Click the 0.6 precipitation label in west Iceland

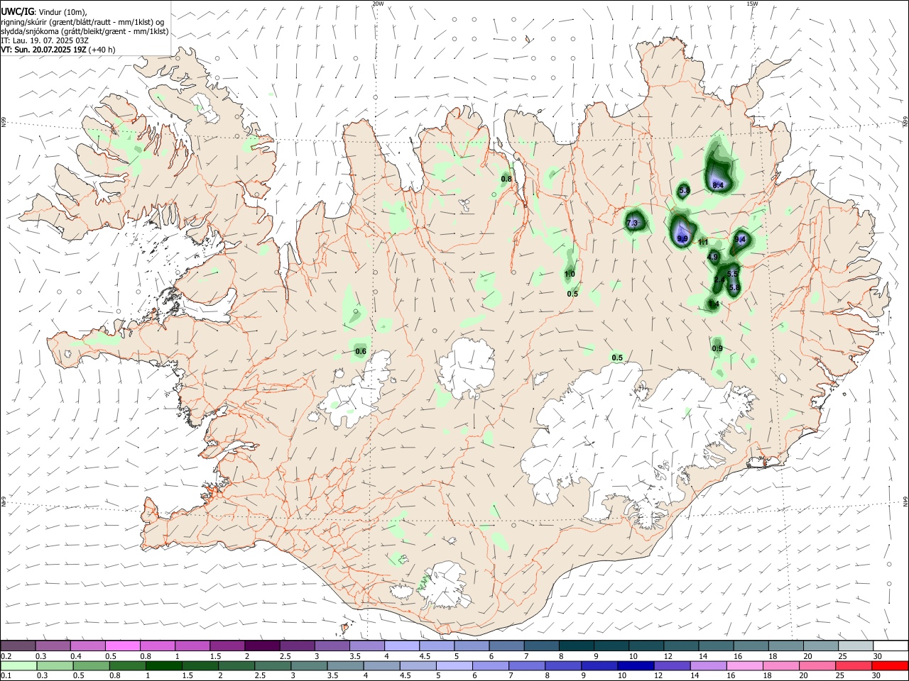click(361, 351)
